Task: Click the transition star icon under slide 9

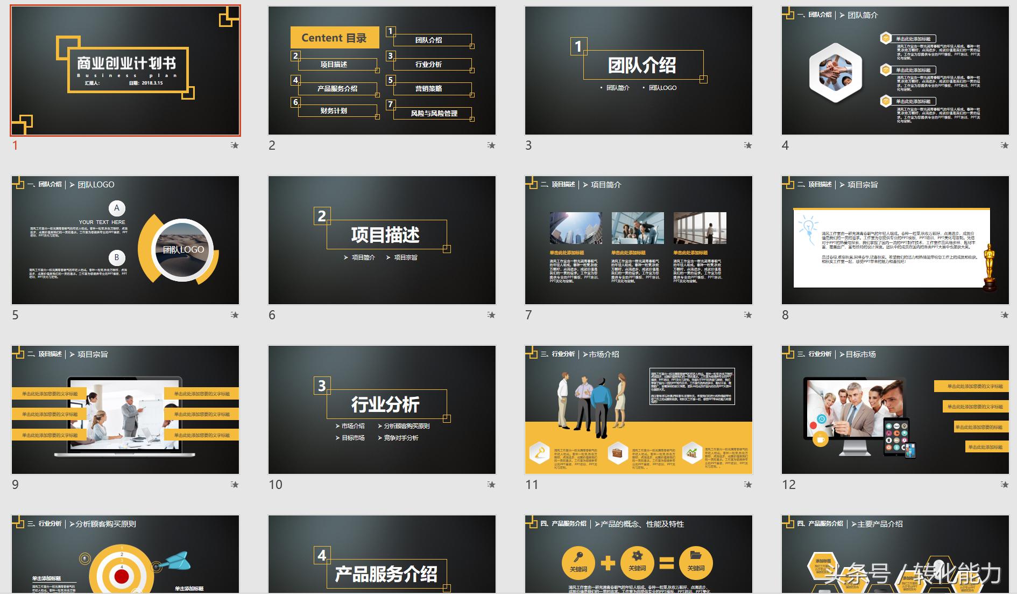Action: click(235, 484)
